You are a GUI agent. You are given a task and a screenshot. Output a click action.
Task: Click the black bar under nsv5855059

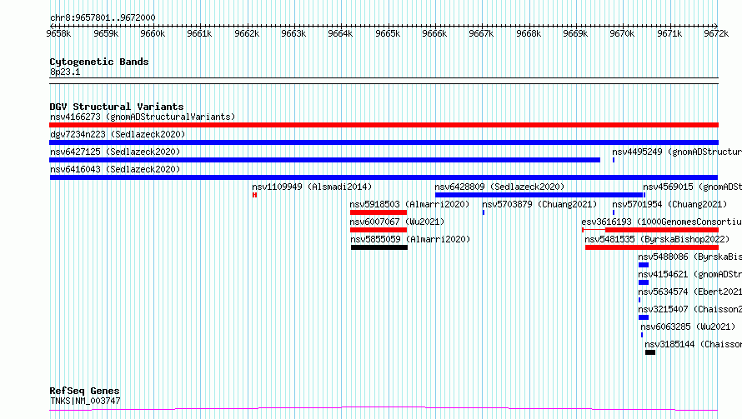379,247
